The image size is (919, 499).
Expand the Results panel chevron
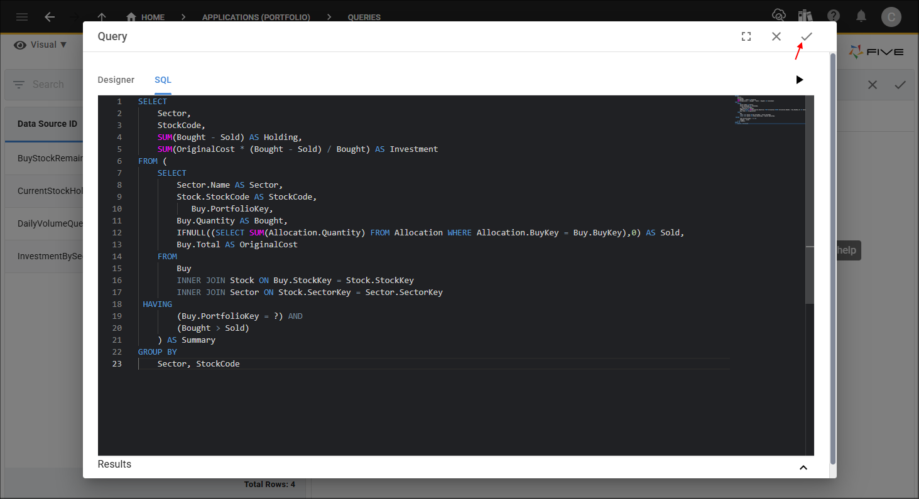803,467
